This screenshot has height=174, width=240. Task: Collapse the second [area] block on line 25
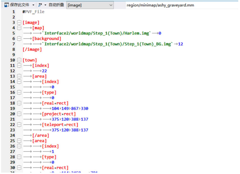point(19,141)
